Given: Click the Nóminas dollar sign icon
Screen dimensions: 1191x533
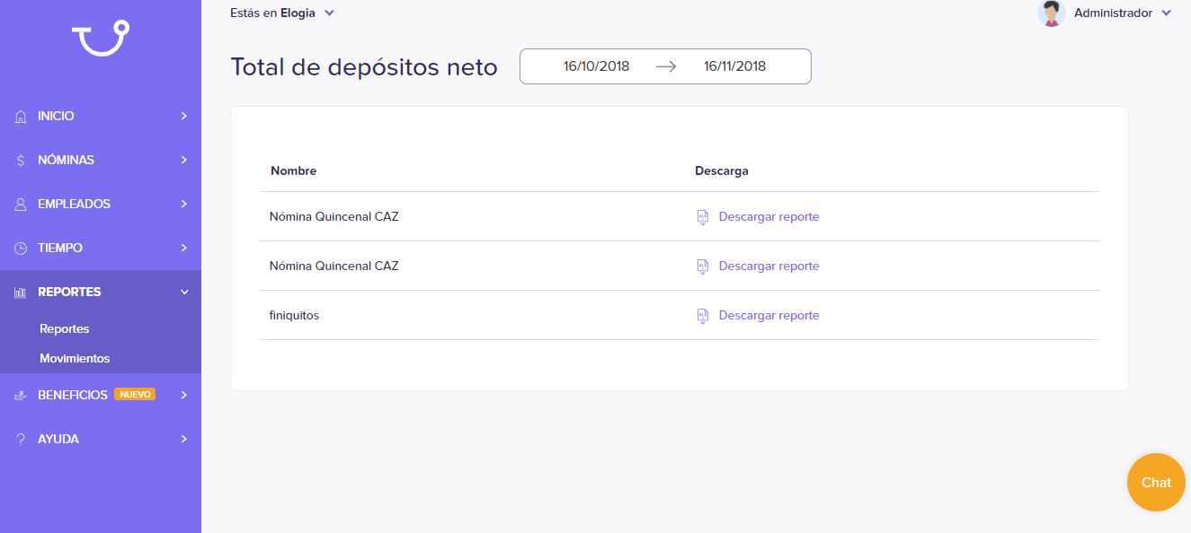Looking at the screenshot, I should point(21,161).
